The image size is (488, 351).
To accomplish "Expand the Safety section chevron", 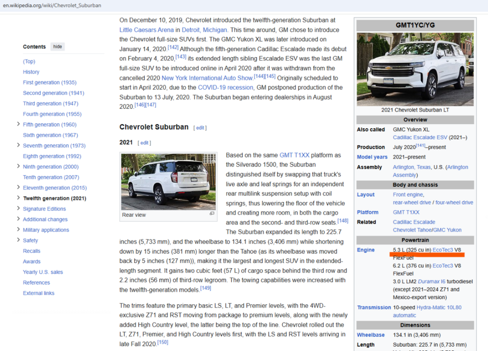I will tap(18, 240).
